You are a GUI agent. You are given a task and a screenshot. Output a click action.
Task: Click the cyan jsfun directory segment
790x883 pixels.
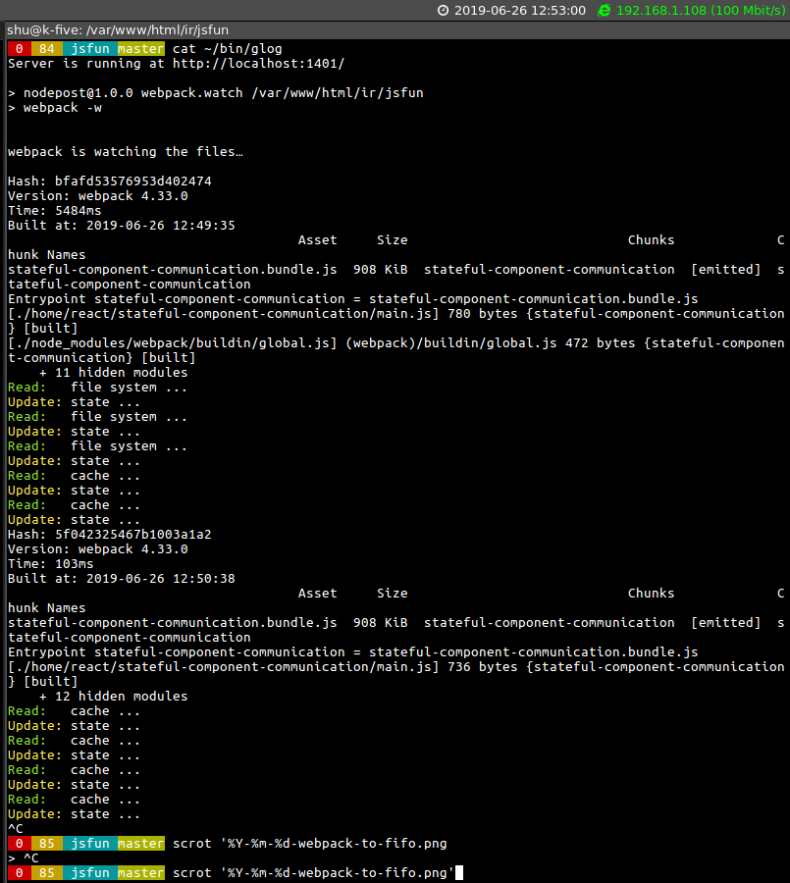coord(89,48)
